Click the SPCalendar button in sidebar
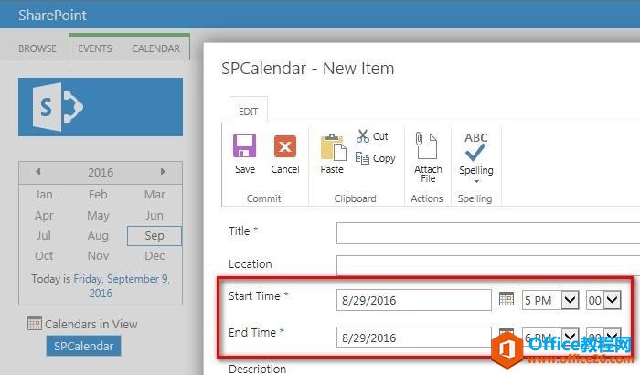The height and width of the screenshot is (375, 640). [84, 346]
